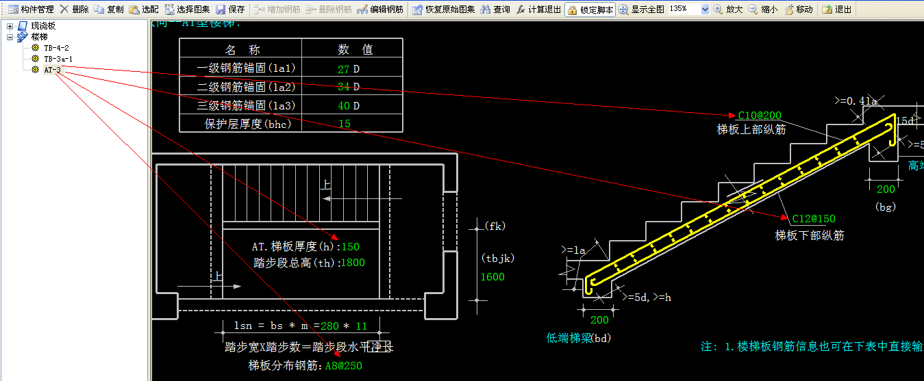Image resolution: width=924 pixels, height=381 pixels.
Task: Select the 移动 pan tool
Action: click(798, 10)
